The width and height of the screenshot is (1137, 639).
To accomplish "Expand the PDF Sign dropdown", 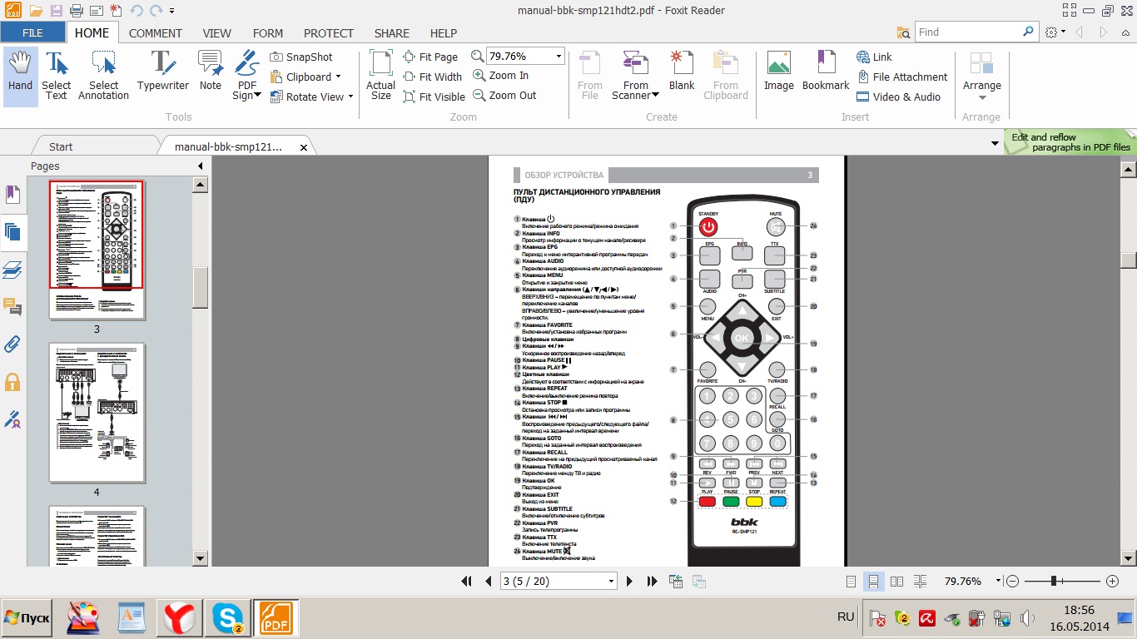I will pos(257,96).
